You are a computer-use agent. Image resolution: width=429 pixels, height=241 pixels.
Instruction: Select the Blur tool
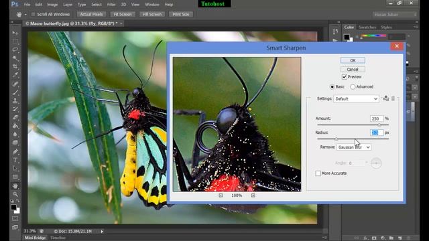(15, 135)
